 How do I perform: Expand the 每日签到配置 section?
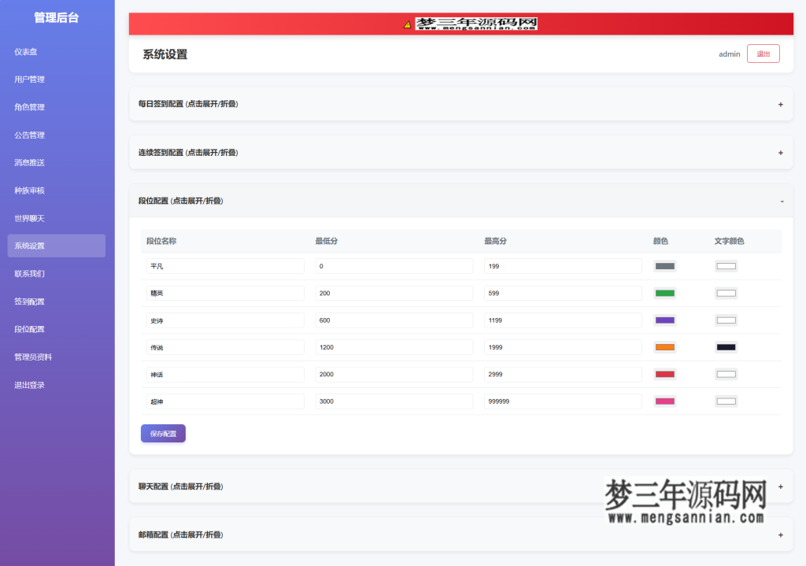click(x=461, y=104)
